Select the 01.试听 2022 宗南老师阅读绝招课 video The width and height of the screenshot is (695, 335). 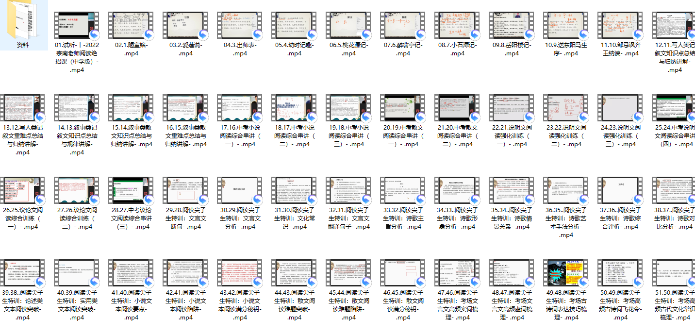[x=77, y=25]
